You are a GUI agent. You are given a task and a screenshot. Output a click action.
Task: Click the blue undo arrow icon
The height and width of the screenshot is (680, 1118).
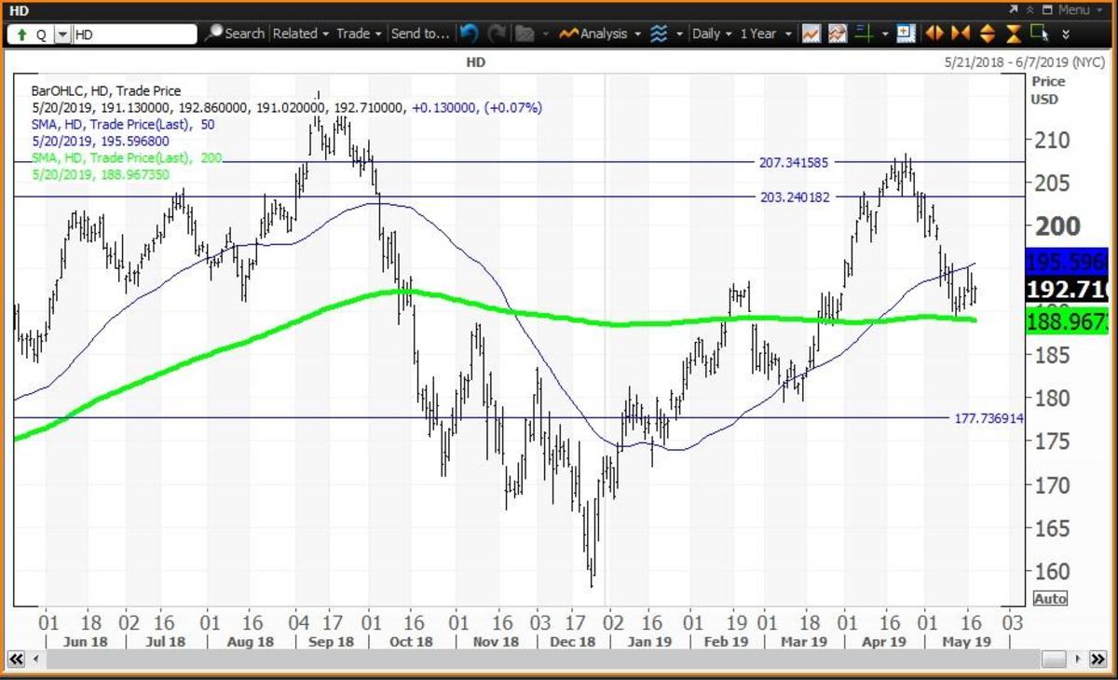[469, 34]
